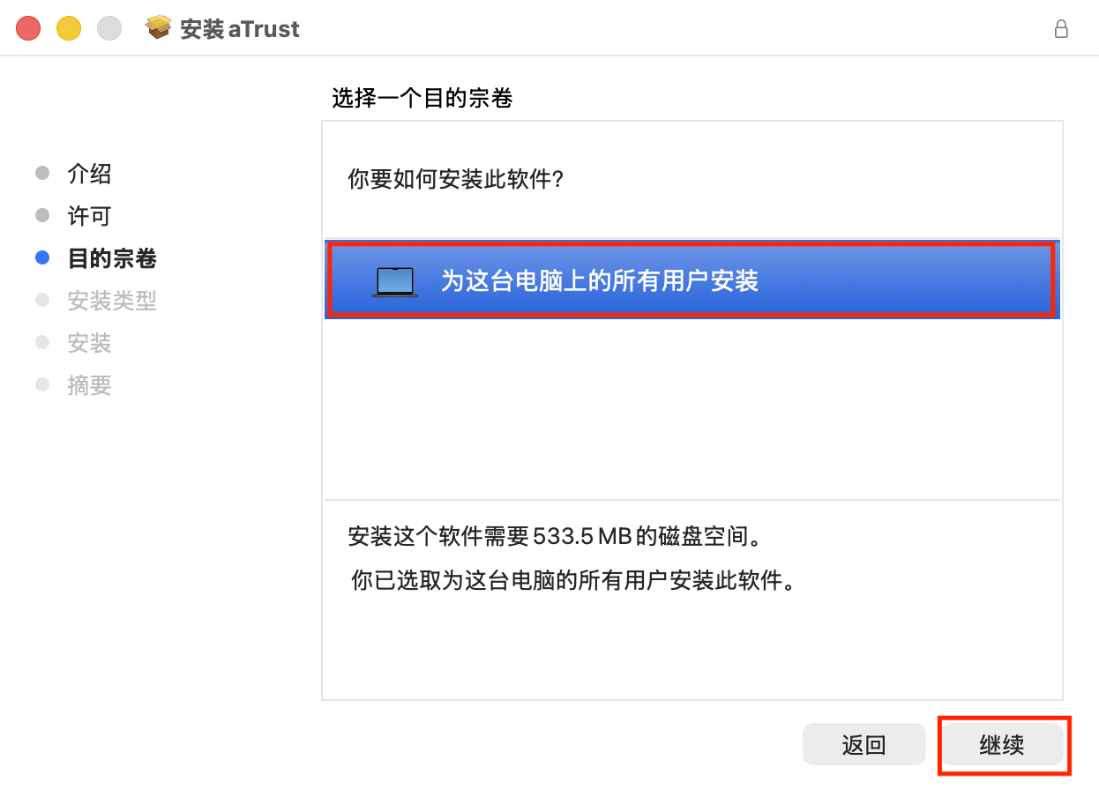Click the 继续 button
The height and width of the screenshot is (790, 1099).
pos(1002,745)
